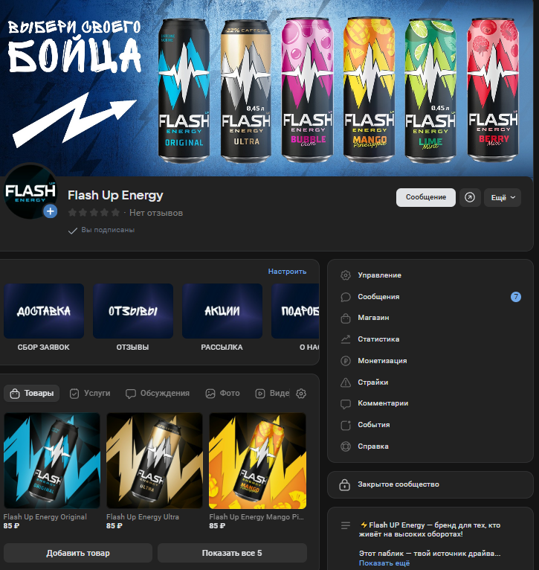Switch to the Обсуждения tab
Image resolution: width=539 pixels, height=570 pixels.
tap(158, 394)
